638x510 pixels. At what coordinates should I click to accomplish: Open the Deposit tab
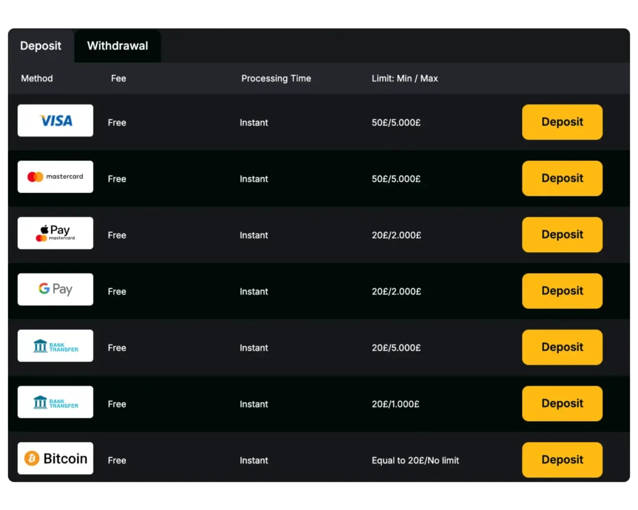click(40, 45)
